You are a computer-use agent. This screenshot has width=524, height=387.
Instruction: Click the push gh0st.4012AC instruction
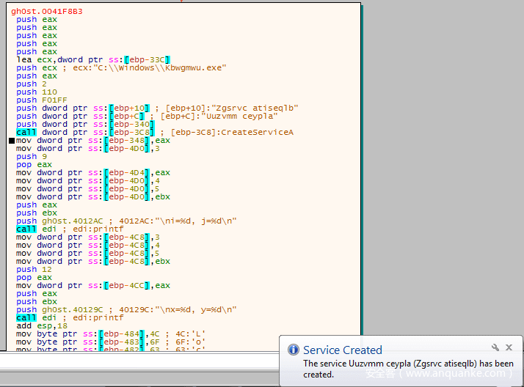tap(136, 221)
